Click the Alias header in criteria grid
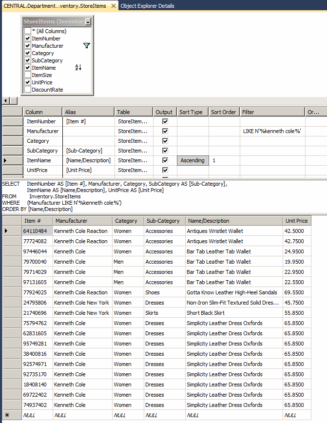The width and height of the screenshot is (327, 423). pos(89,112)
